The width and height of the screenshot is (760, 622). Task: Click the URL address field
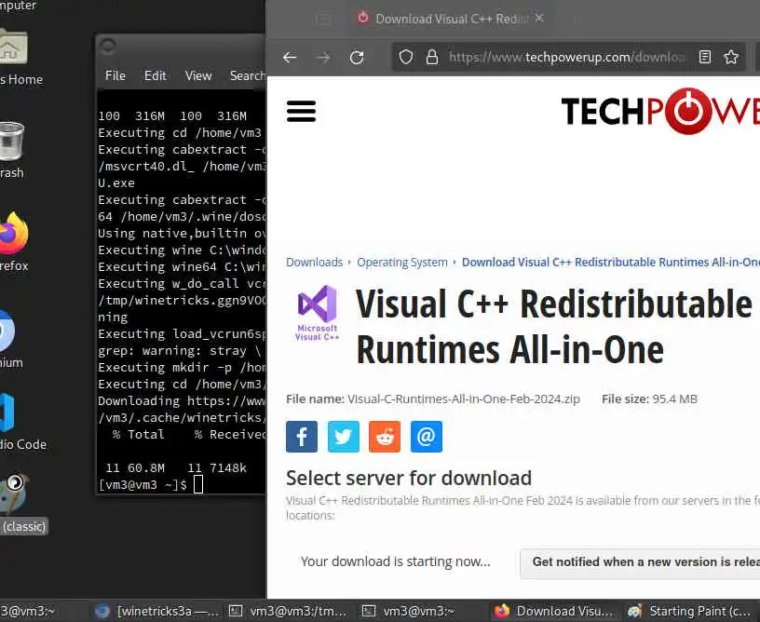[566, 57]
